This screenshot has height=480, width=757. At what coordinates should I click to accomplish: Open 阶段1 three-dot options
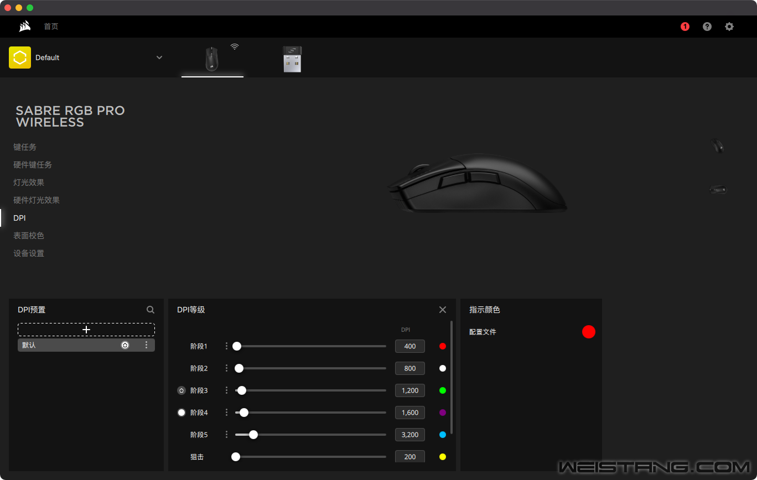pyautogui.click(x=226, y=346)
